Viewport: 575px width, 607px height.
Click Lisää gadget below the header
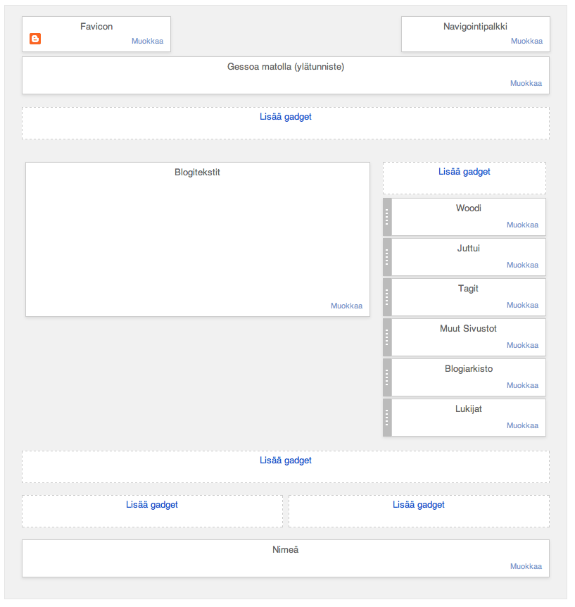point(286,116)
